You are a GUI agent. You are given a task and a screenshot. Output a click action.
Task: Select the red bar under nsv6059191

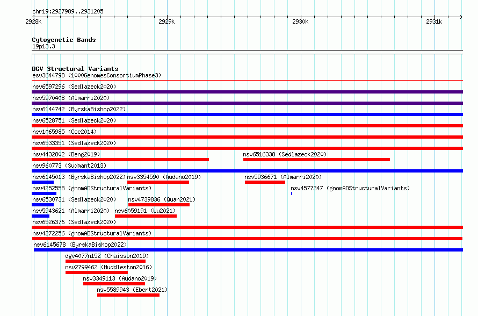click(146, 216)
